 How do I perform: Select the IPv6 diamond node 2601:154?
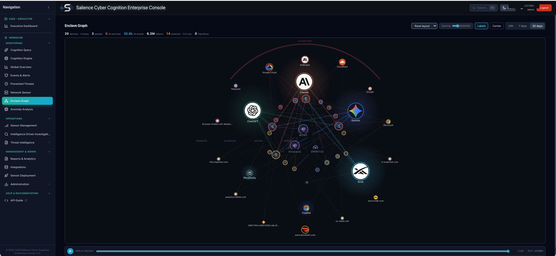(263, 222)
